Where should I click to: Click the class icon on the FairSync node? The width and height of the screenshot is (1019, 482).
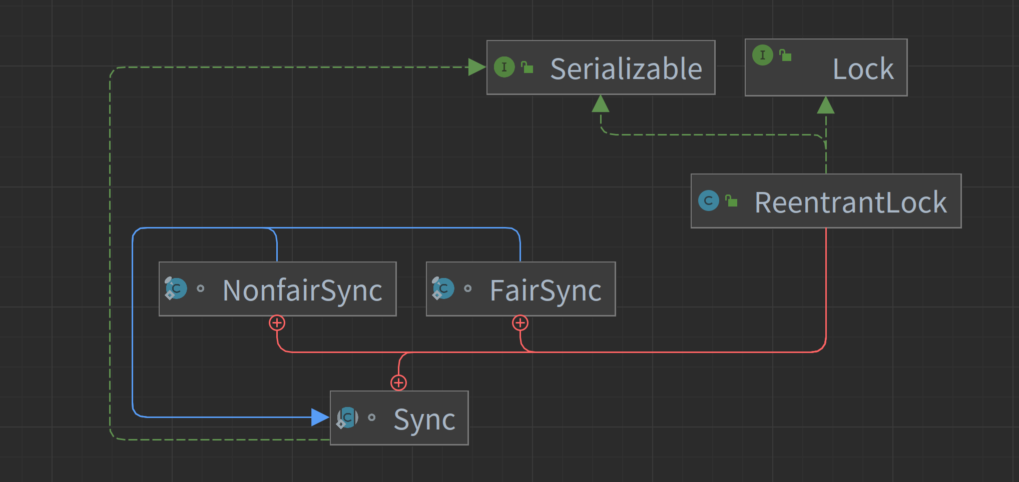[x=443, y=288]
